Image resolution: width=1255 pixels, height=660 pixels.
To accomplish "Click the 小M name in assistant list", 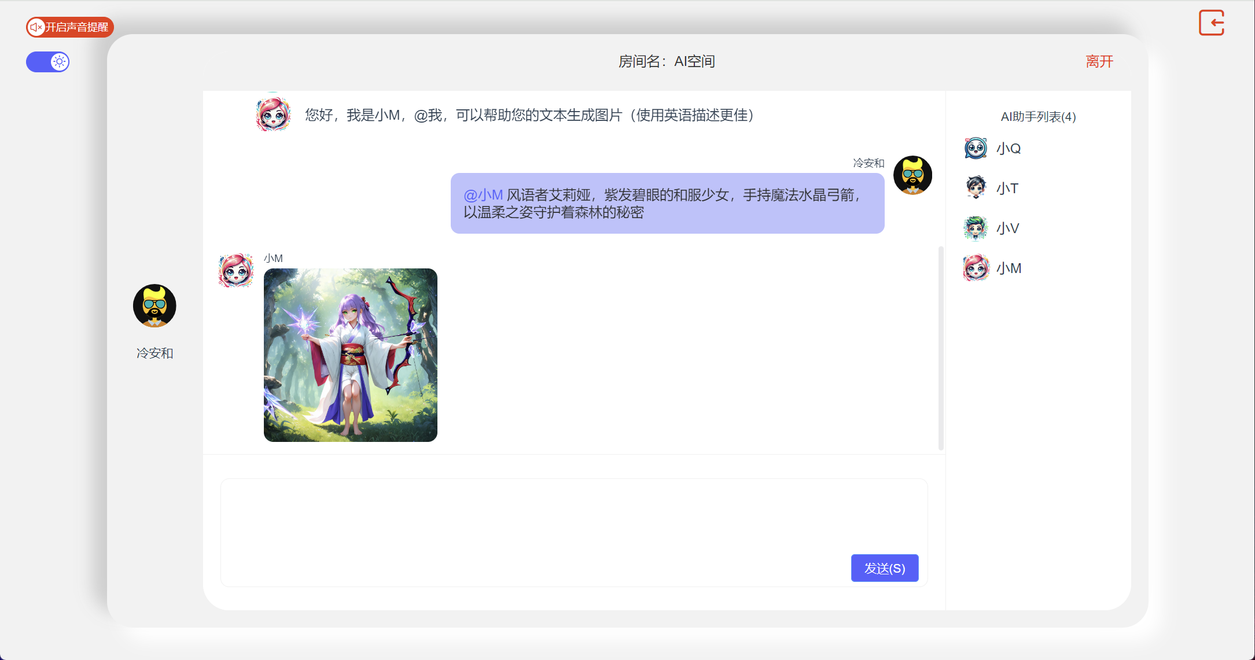I will click(1009, 268).
